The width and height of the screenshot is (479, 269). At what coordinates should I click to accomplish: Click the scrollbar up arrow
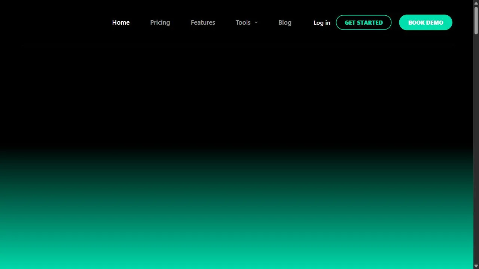[x=476, y=3]
